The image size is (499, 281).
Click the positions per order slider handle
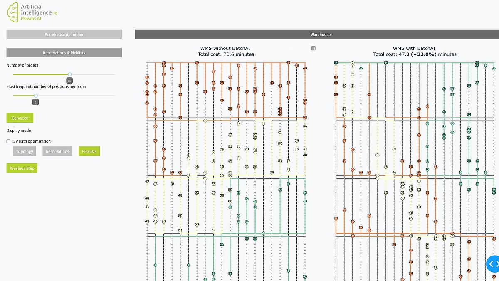pos(36,96)
